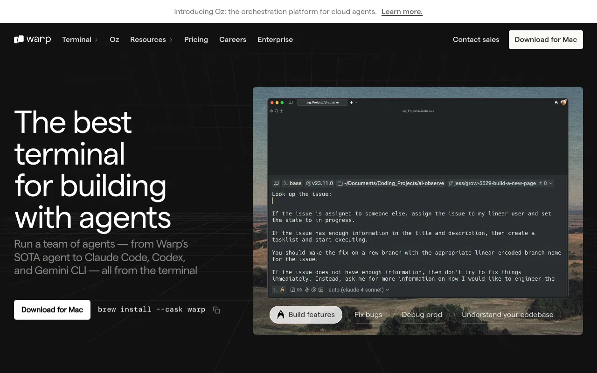Click the user avatar in the terminal titlebar
The height and width of the screenshot is (373, 597).
coord(563,102)
